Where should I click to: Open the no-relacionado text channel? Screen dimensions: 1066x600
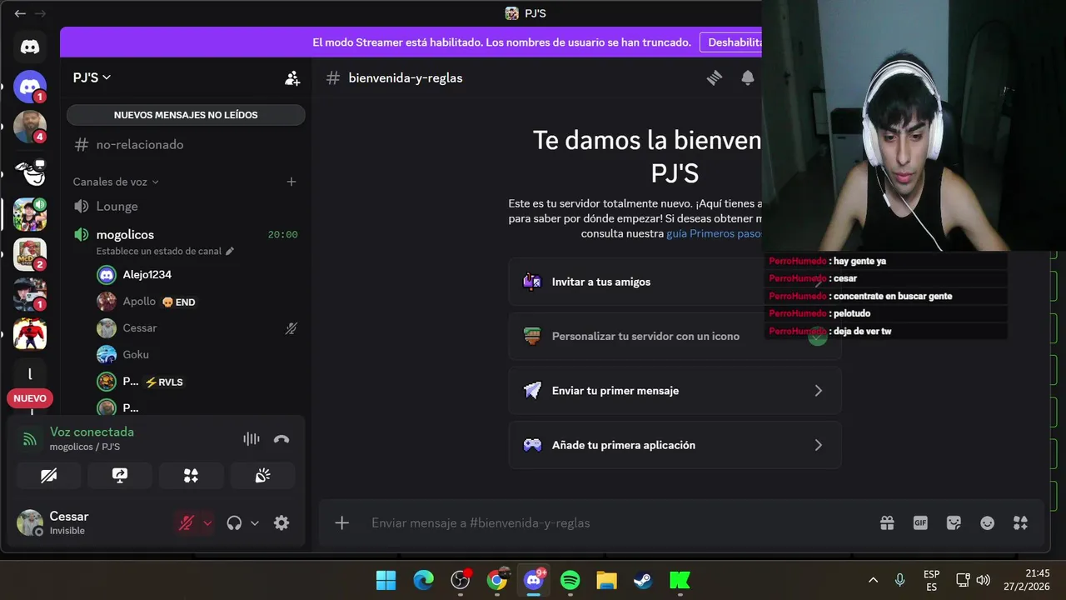(x=186, y=144)
